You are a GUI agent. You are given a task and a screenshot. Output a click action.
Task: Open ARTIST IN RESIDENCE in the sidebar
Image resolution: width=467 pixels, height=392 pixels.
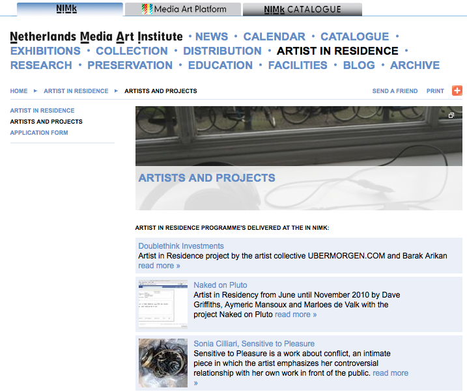coord(42,111)
